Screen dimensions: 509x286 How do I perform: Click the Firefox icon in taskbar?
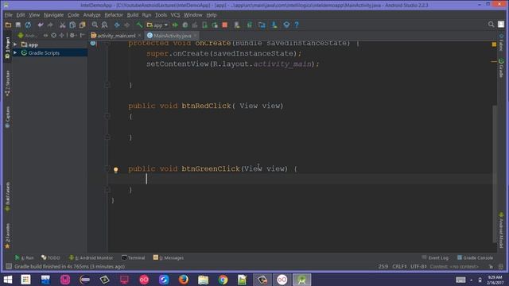pyautogui.click(x=184, y=280)
